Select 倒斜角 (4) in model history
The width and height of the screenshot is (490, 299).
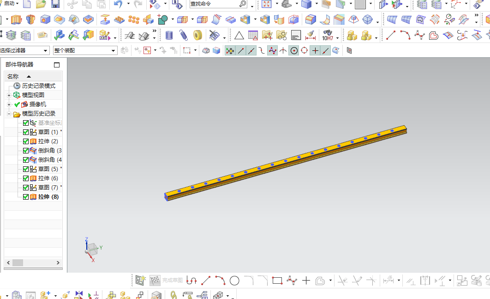point(50,160)
